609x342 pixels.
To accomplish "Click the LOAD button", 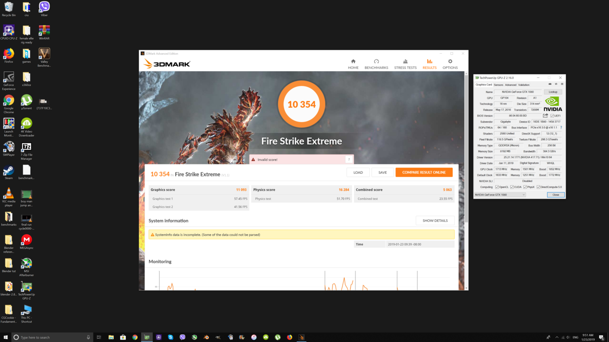I will 358,172.
